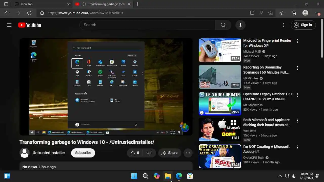Open more actions under the video
324x182 pixels.
click(188, 153)
